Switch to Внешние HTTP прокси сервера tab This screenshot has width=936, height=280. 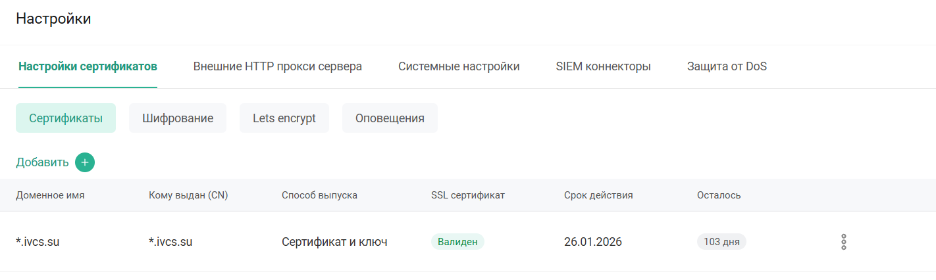pos(277,66)
